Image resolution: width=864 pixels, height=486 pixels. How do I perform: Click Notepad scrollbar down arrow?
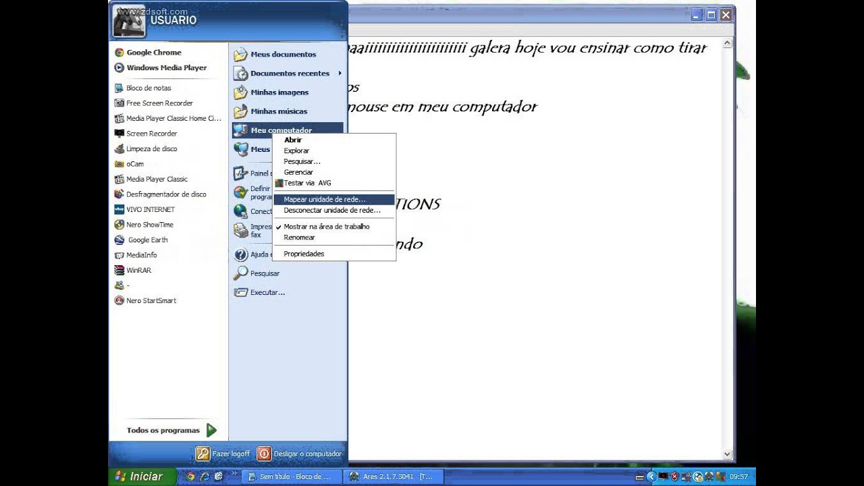click(x=728, y=455)
